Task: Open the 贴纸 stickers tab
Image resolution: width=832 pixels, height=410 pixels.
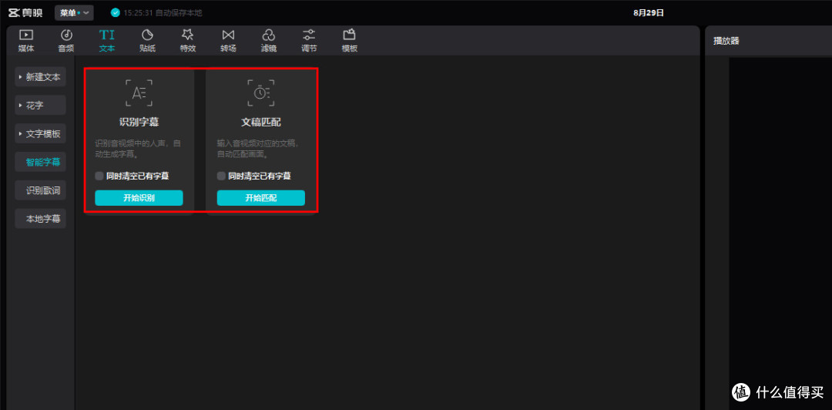Action: click(x=147, y=41)
